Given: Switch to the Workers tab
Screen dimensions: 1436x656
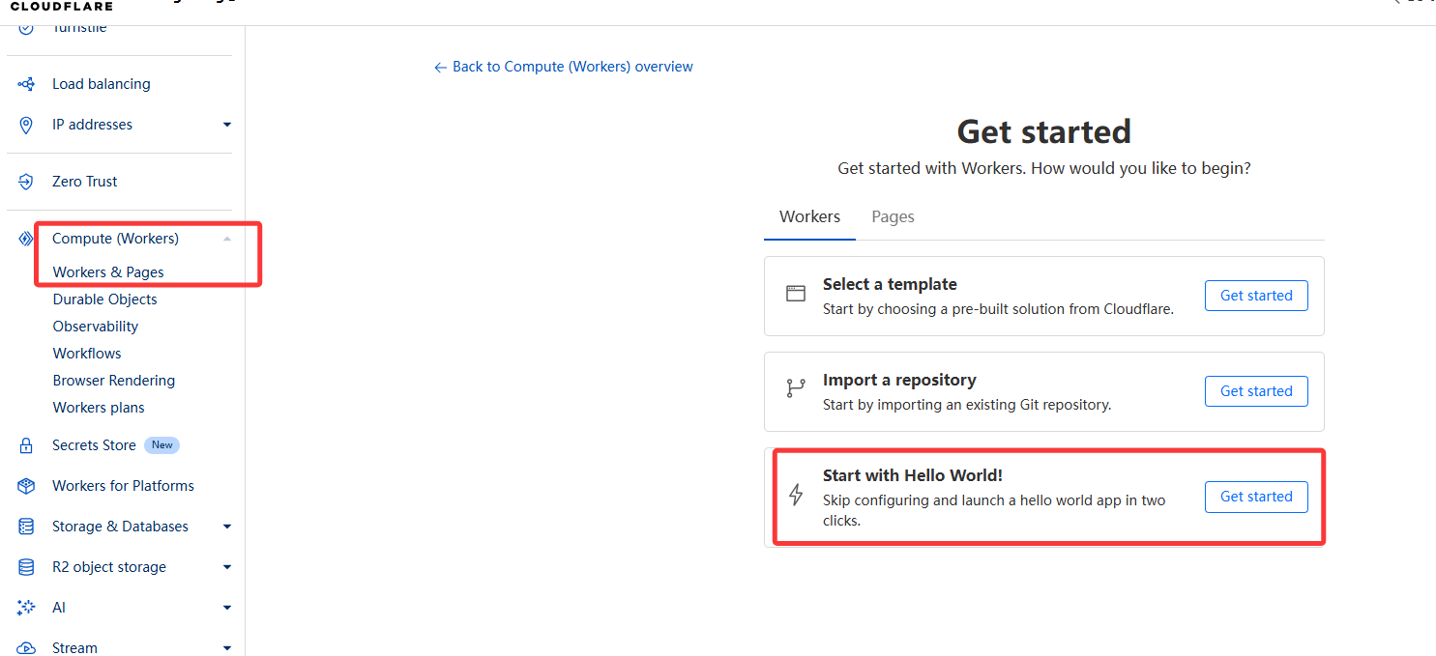Looking at the screenshot, I should point(809,216).
